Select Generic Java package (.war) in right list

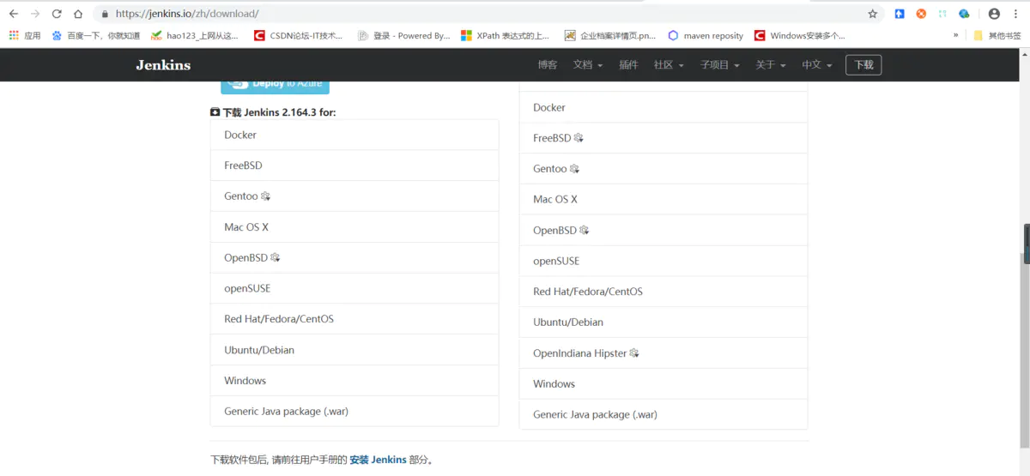pos(663,414)
